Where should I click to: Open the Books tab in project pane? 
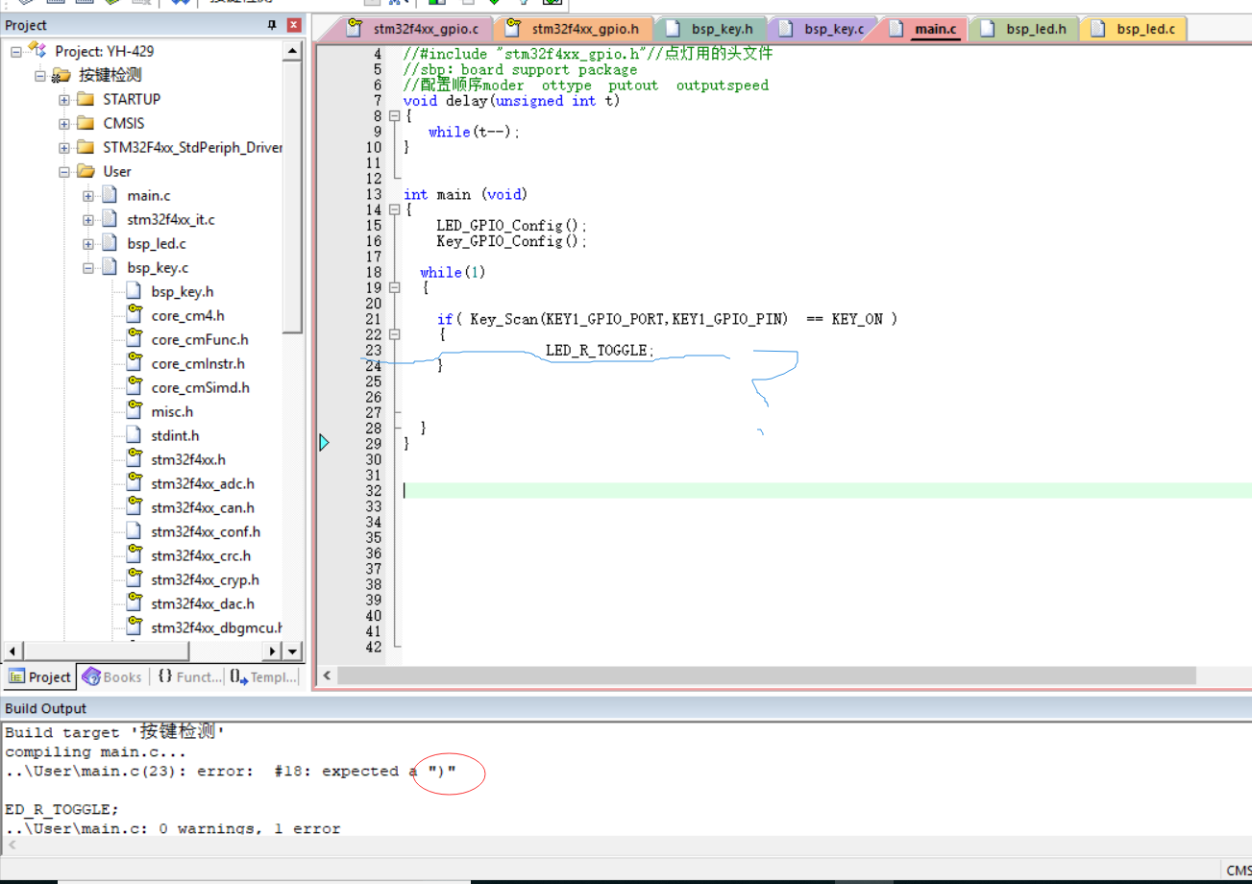(x=112, y=676)
